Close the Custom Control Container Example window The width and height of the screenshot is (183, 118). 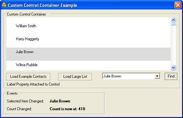click(x=178, y=5)
